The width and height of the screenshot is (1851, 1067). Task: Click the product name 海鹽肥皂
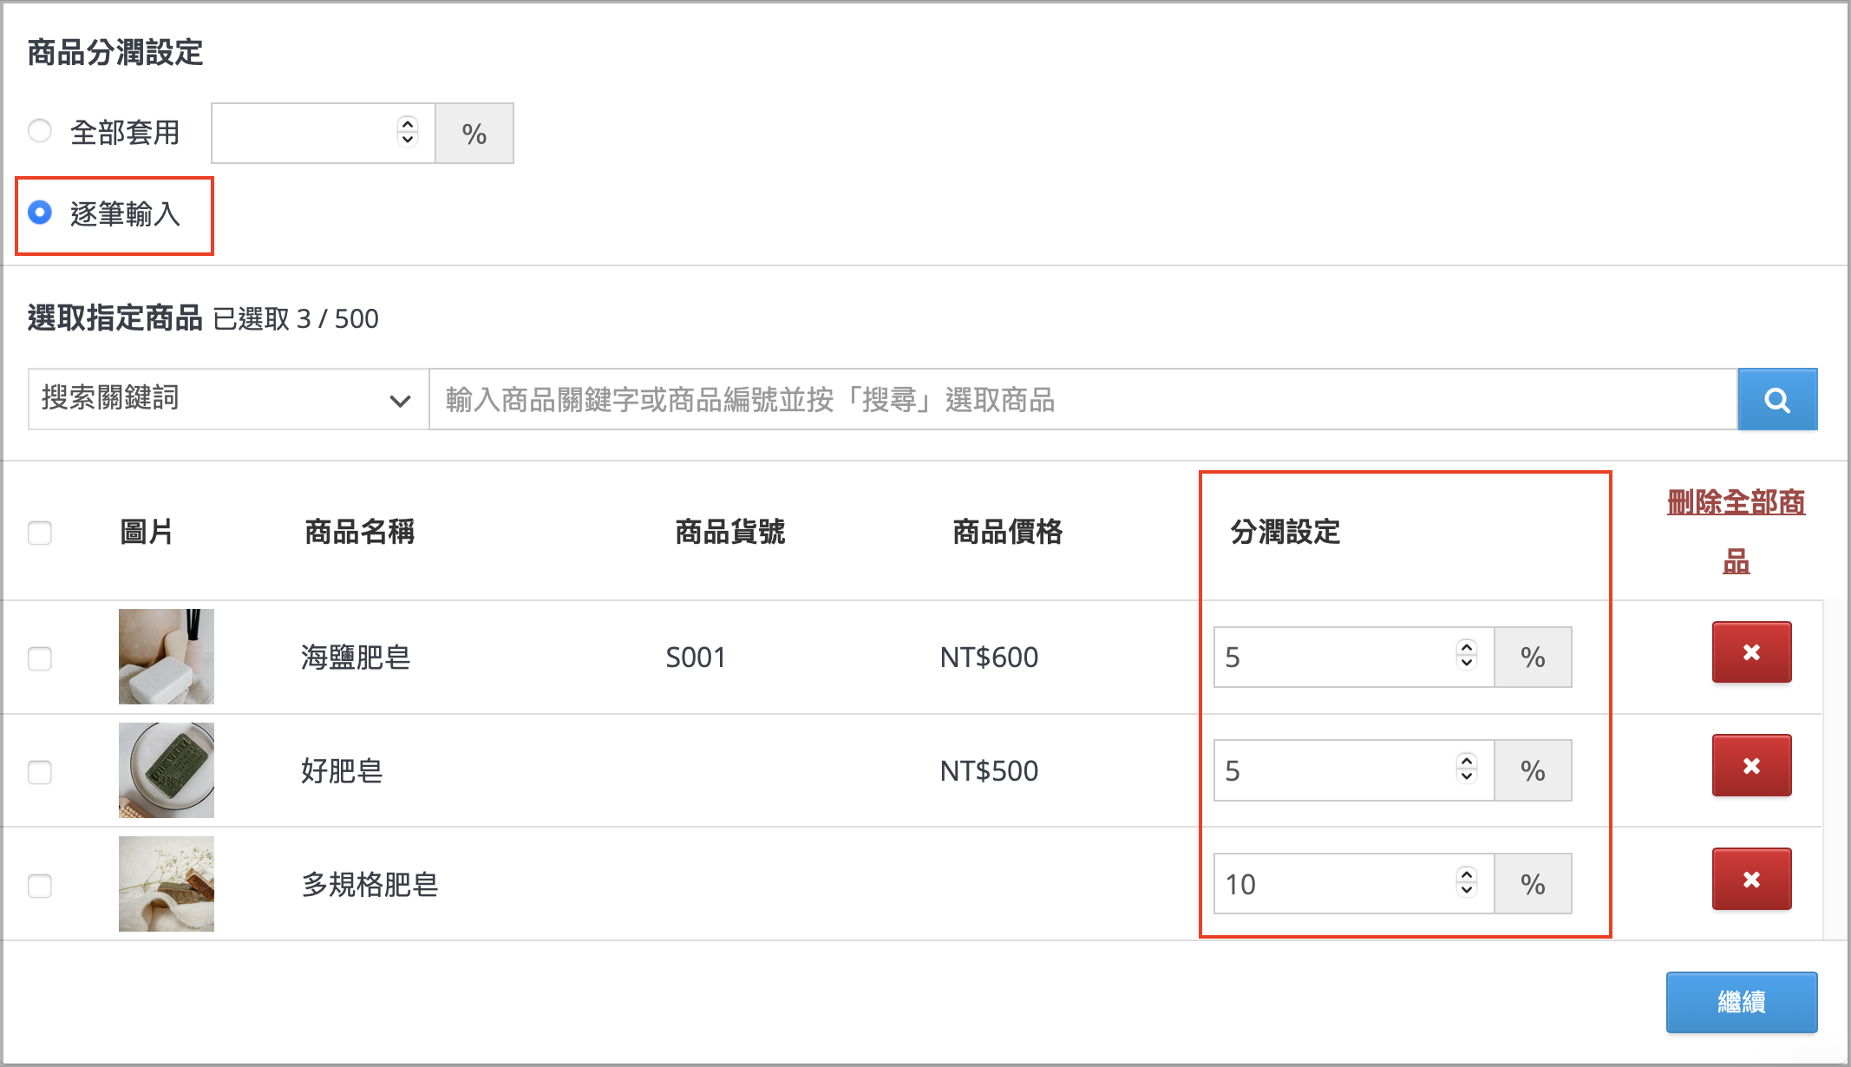(x=356, y=658)
